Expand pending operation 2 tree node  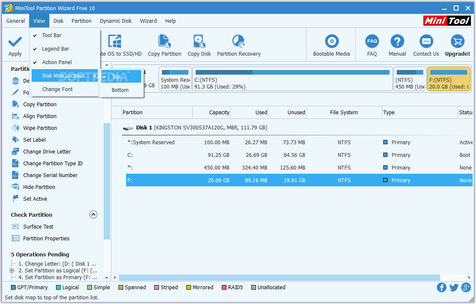point(11,270)
